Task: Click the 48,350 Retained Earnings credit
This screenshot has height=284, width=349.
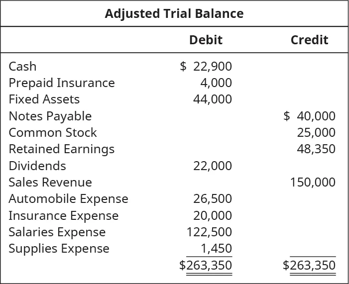Action: (x=316, y=149)
